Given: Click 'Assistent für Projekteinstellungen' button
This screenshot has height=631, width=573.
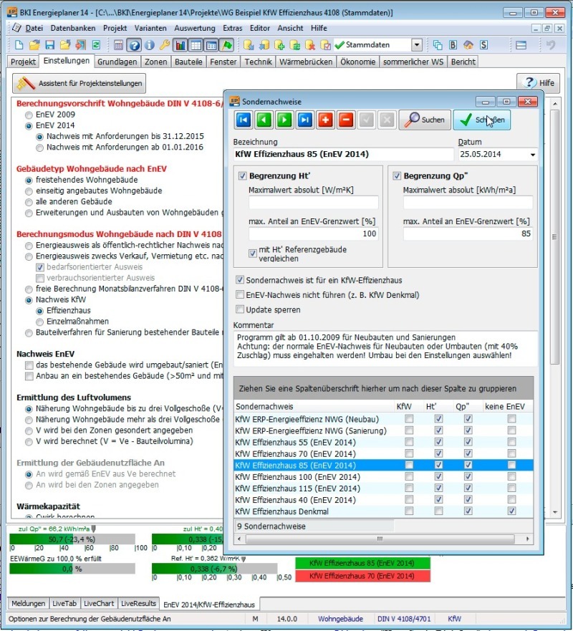Looking at the screenshot, I should (80, 83).
